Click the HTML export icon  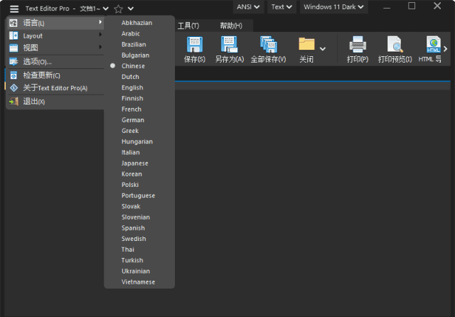[x=433, y=44]
